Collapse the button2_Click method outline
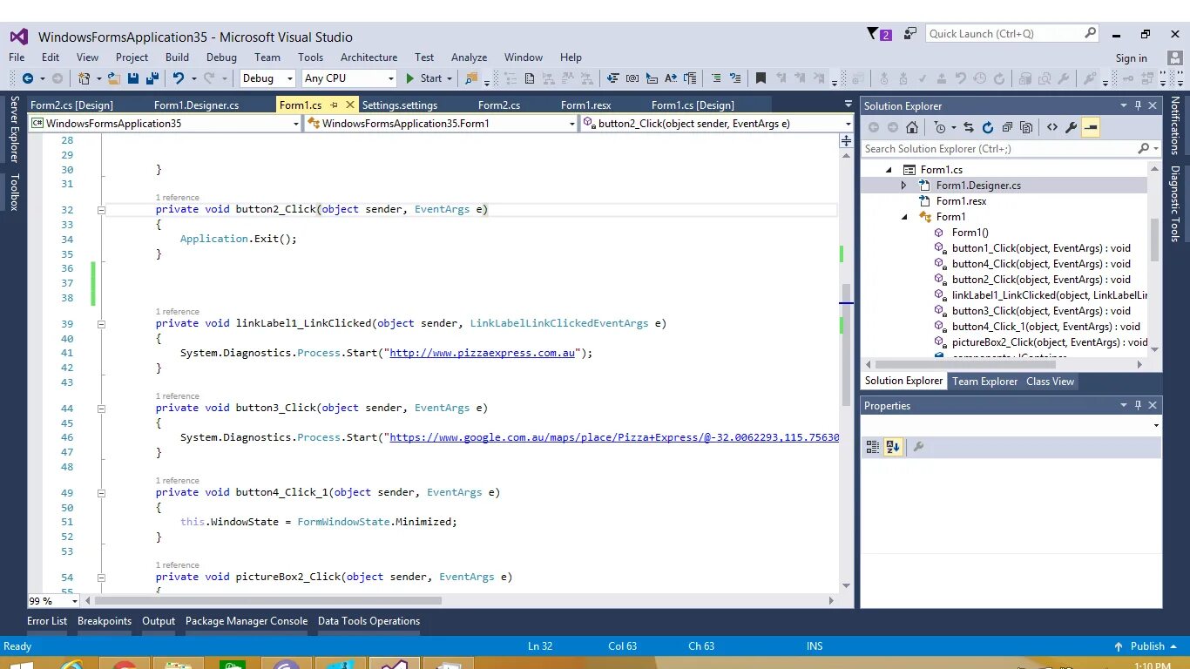Viewport: 1190px width, 669px height. [101, 210]
